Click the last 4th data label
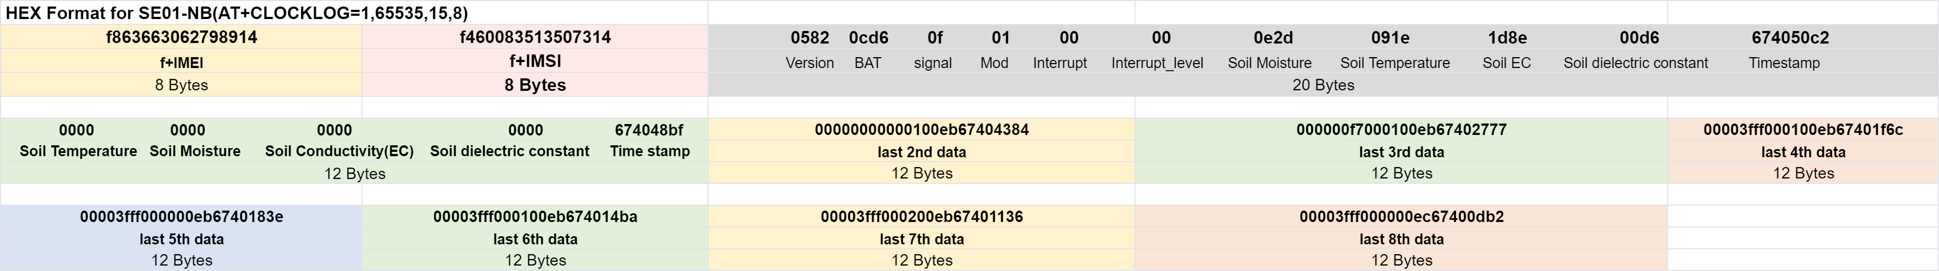 tap(1804, 152)
